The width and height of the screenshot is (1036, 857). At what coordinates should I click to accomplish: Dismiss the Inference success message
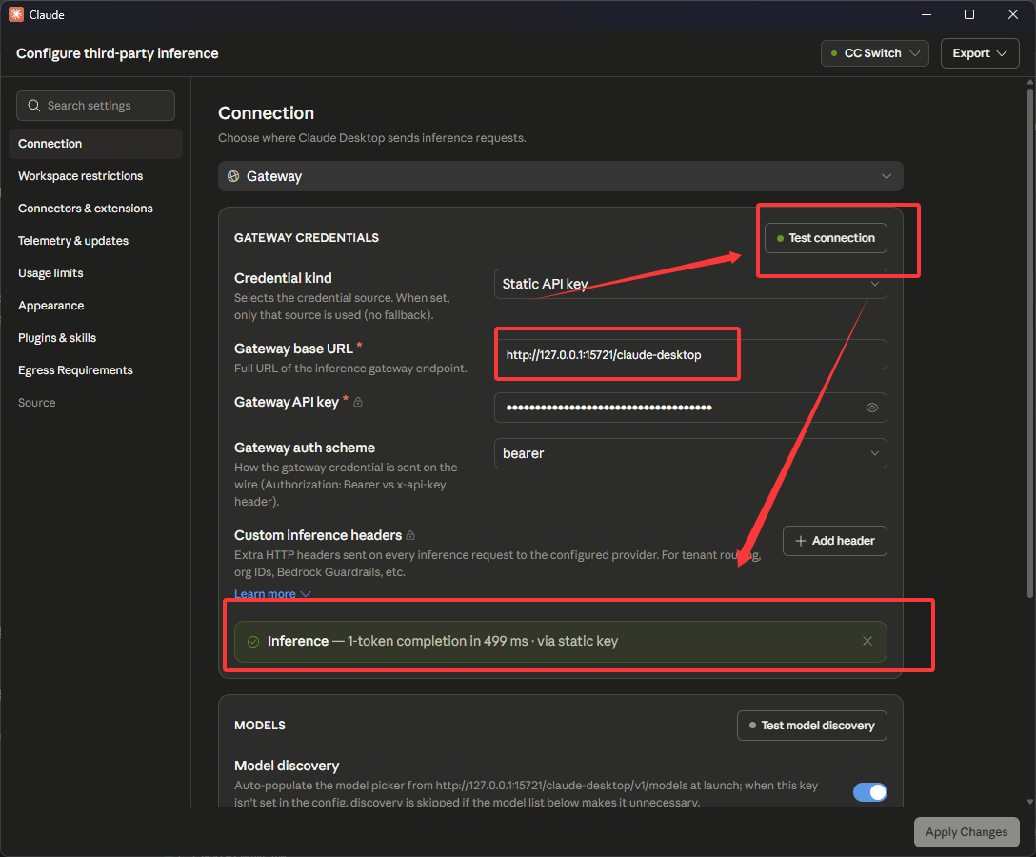867,641
